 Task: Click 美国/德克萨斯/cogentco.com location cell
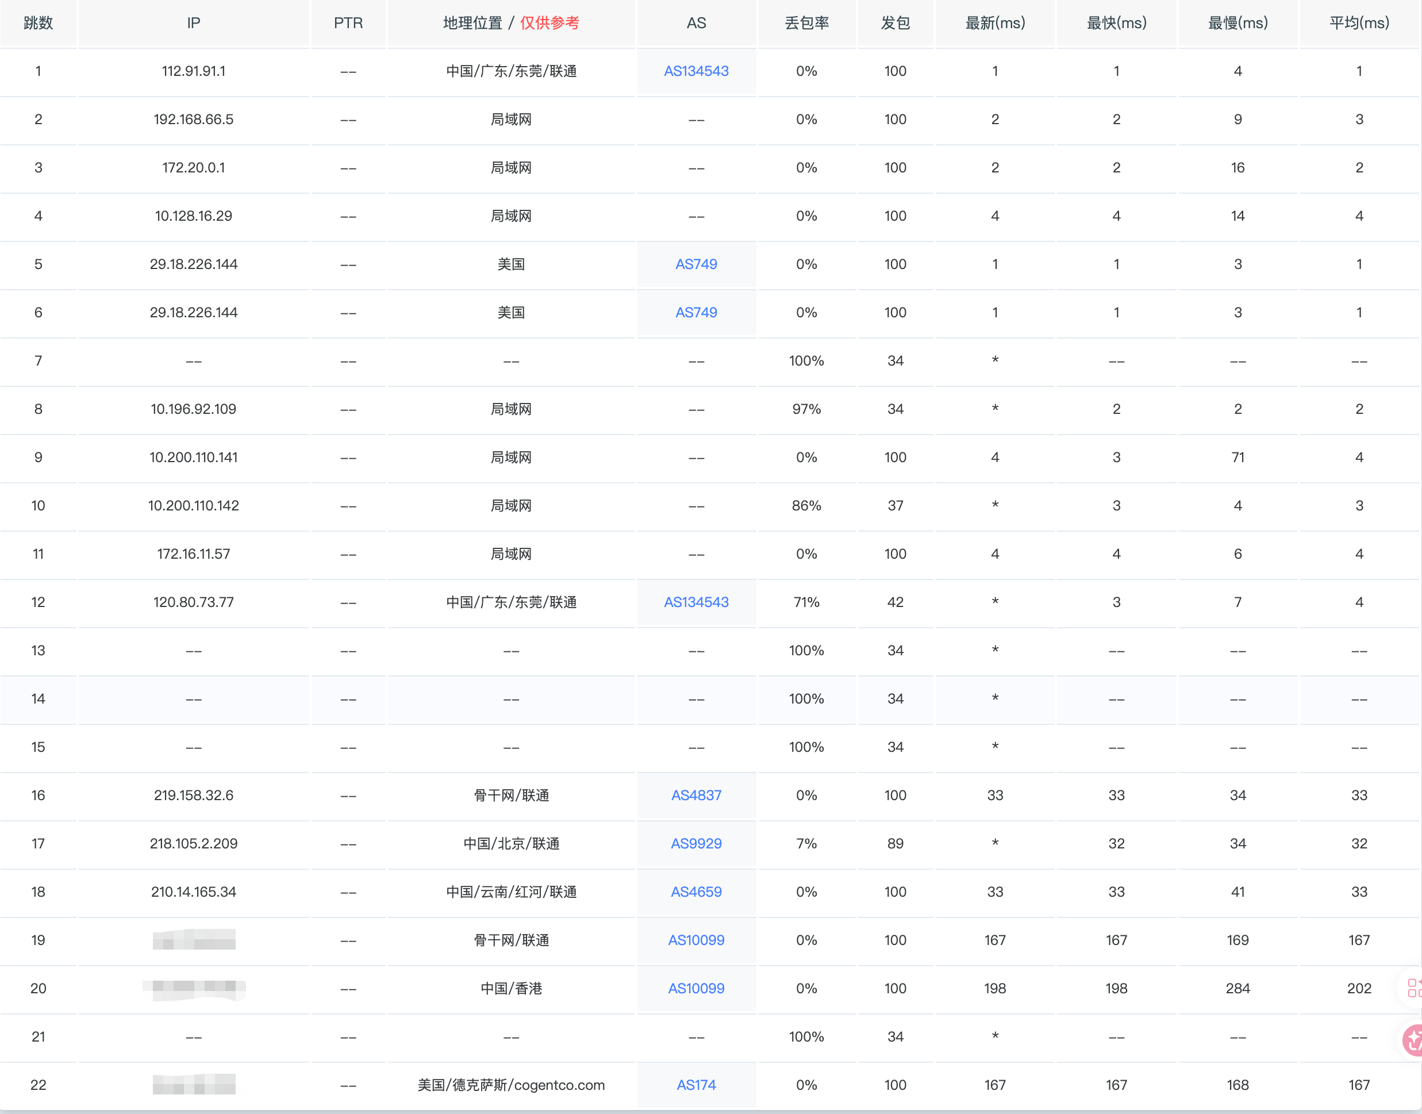click(x=510, y=1085)
